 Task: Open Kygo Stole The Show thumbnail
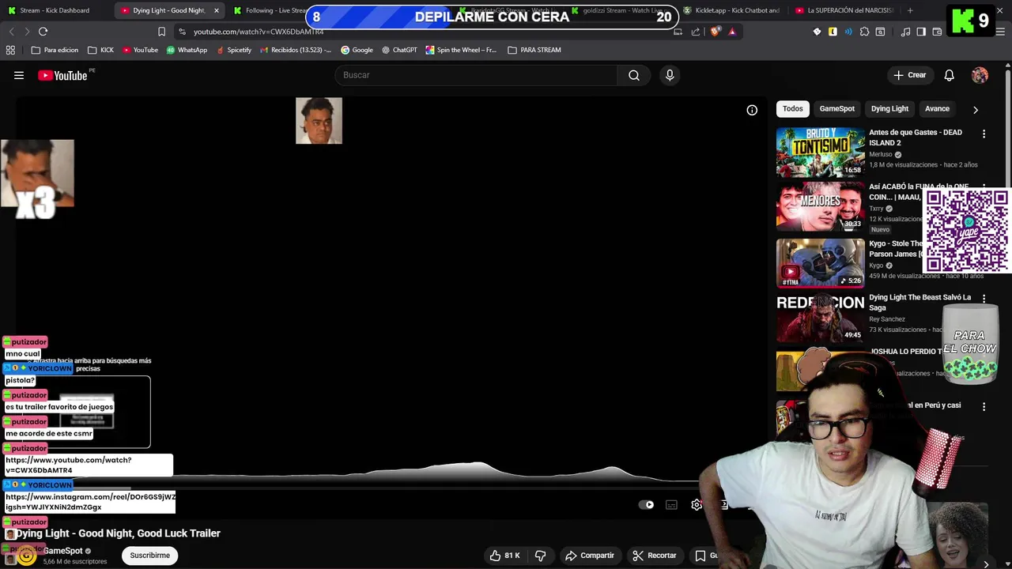[820, 263]
